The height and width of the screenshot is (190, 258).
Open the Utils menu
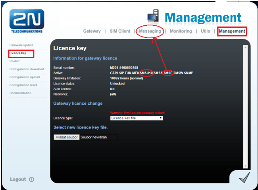click(205, 31)
